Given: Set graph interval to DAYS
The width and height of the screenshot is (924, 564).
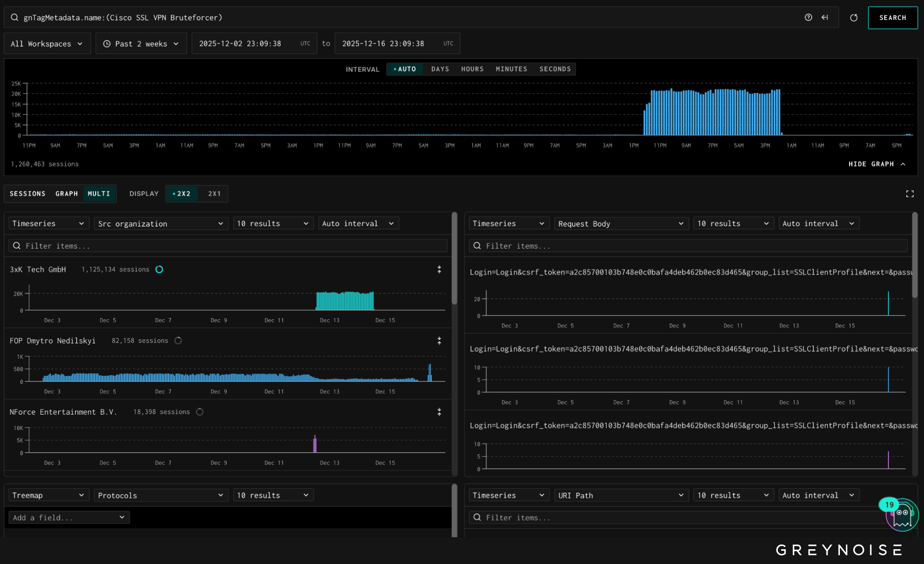Looking at the screenshot, I should tap(440, 69).
